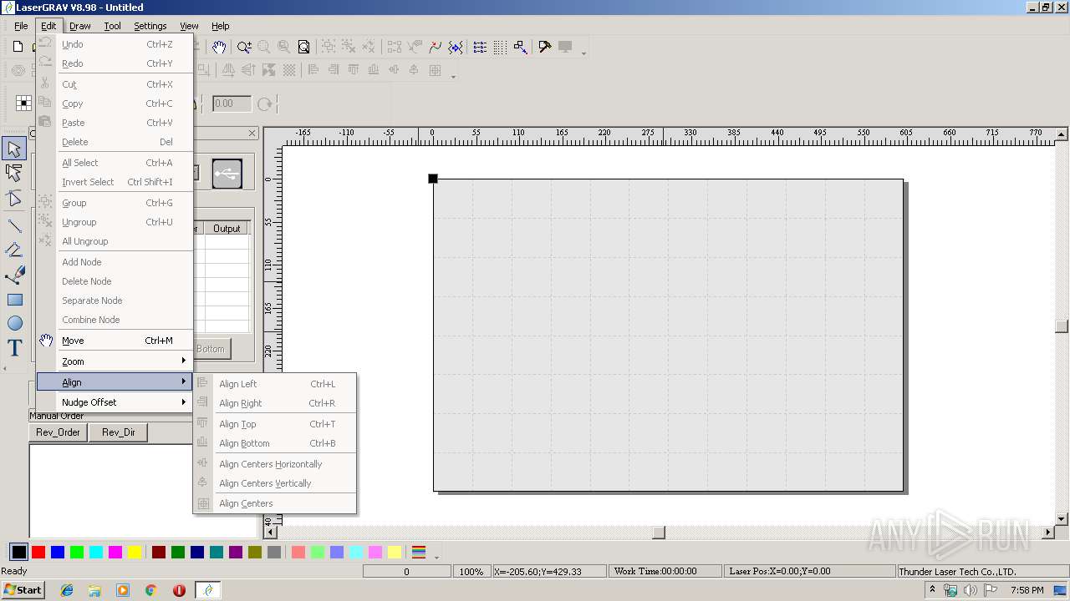
Task: Open Opera from the taskbar
Action: tap(179, 590)
